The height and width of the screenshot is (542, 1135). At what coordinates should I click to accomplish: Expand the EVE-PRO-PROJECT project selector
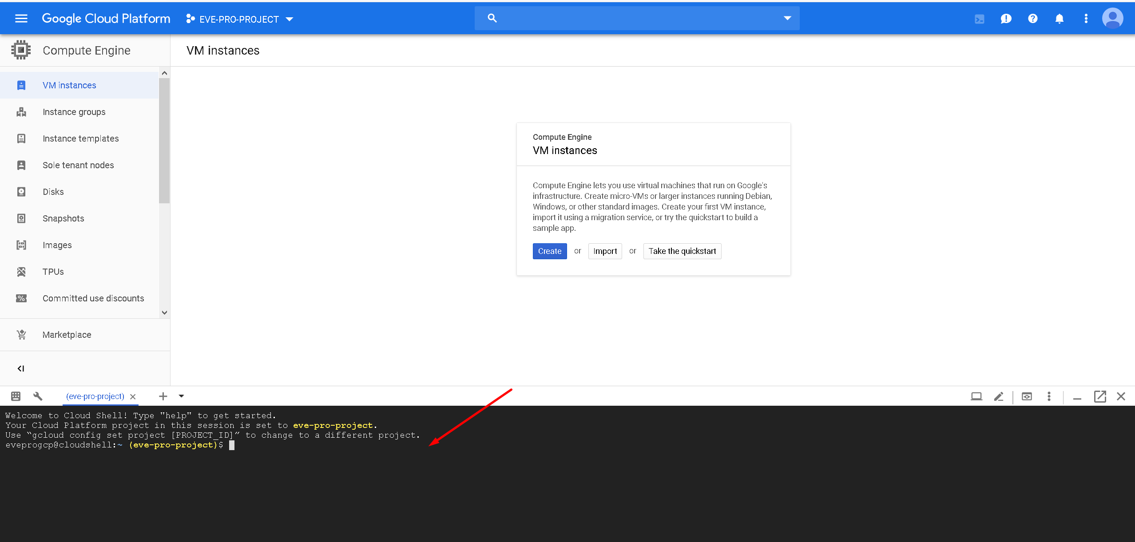(x=240, y=19)
